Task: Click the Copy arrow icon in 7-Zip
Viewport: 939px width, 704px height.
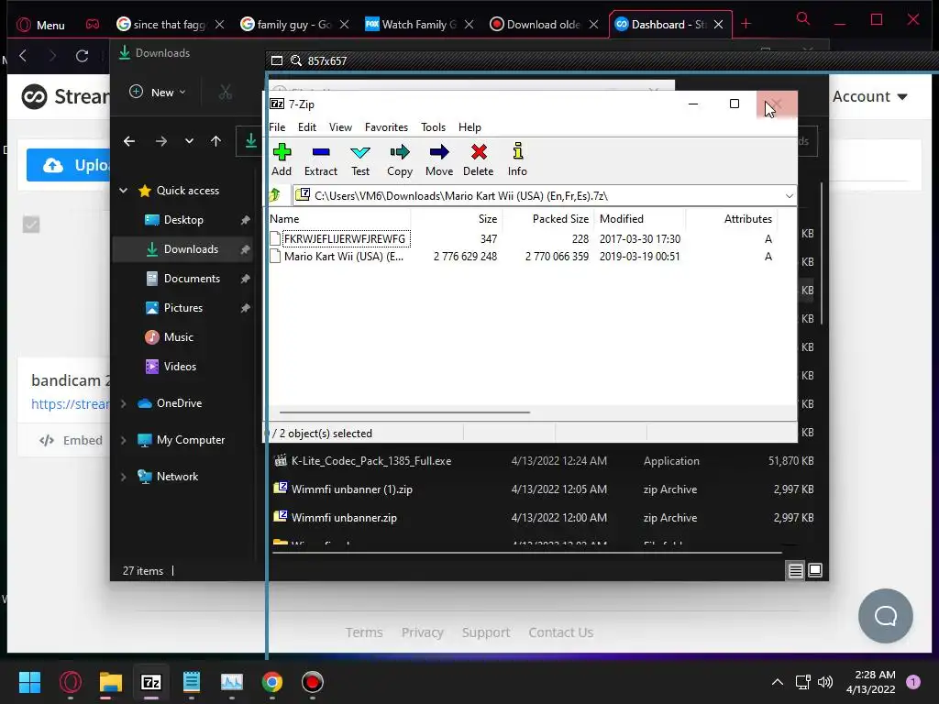Action: tap(400, 152)
